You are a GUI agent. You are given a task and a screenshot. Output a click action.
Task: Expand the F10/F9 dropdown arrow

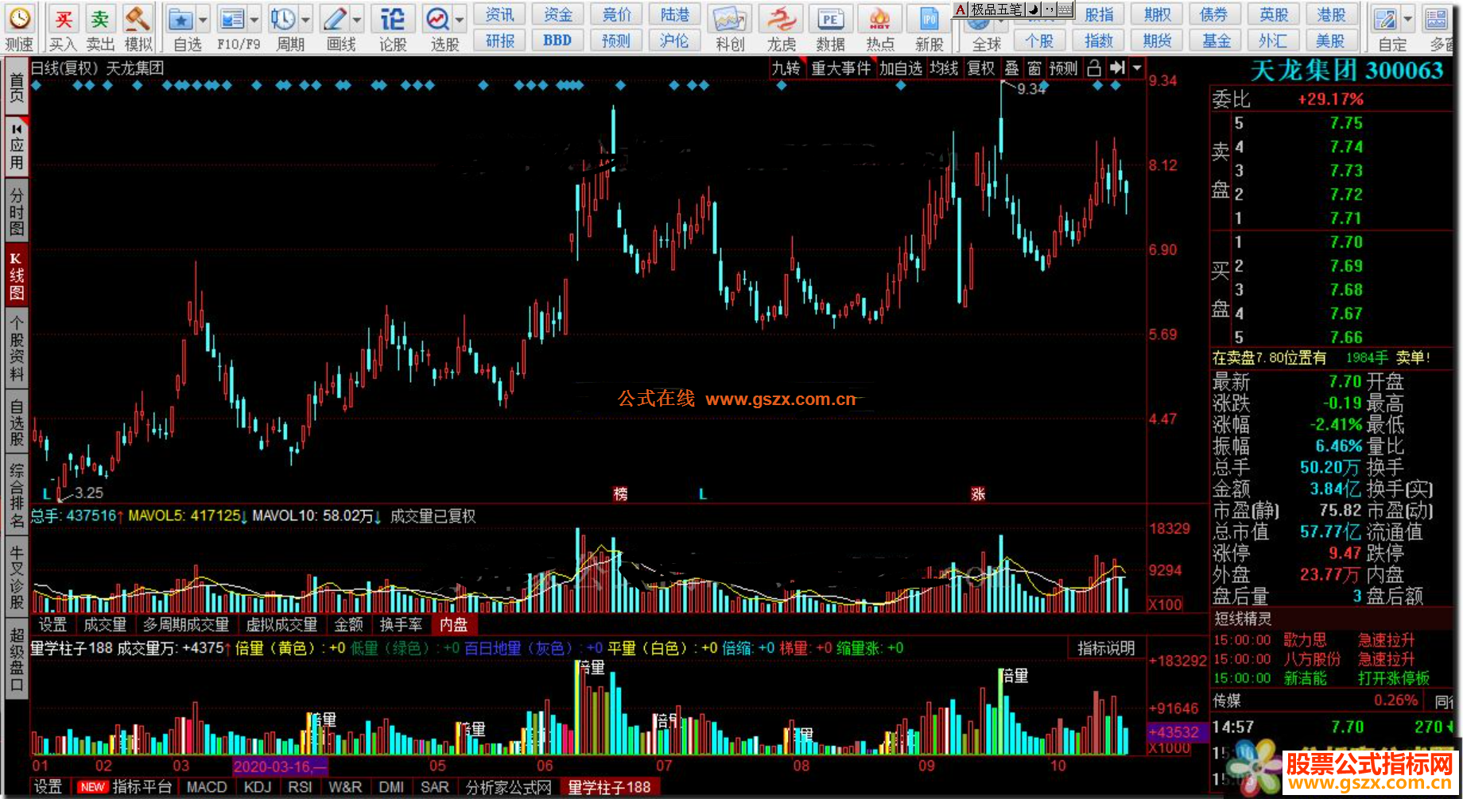(254, 20)
